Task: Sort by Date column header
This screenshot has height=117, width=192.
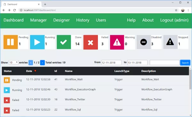Action: pyautogui.click(x=29, y=71)
